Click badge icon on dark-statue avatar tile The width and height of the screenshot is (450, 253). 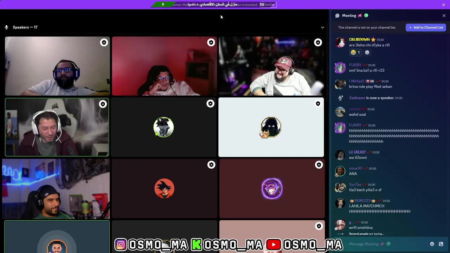[210, 104]
